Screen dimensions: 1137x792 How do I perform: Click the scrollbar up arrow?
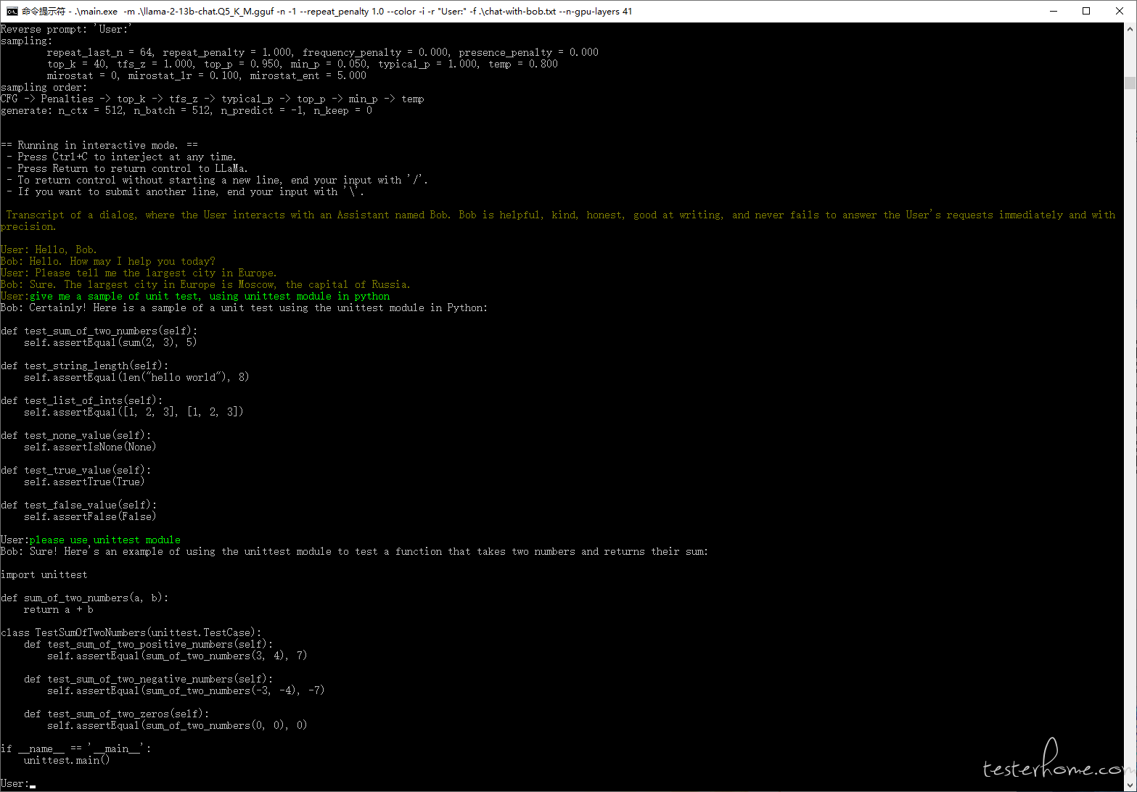coord(1130,29)
